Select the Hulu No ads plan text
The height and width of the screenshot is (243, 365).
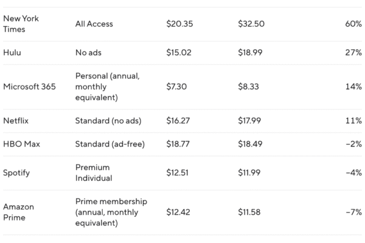point(88,52)
